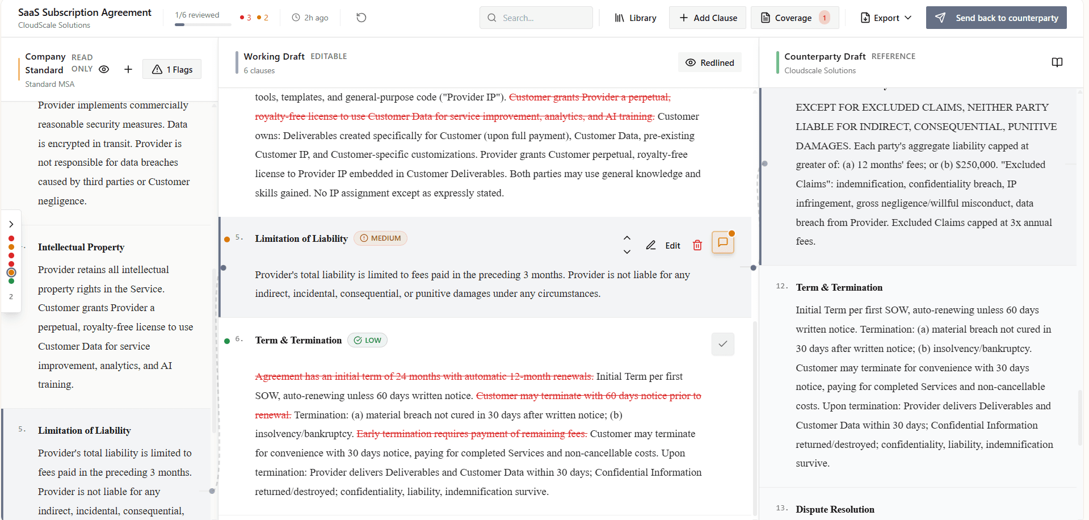Open the 1 Flags warning indicator
This screenshot has height=520, width=1089.
pyautogui.click(x=171, y=69)
